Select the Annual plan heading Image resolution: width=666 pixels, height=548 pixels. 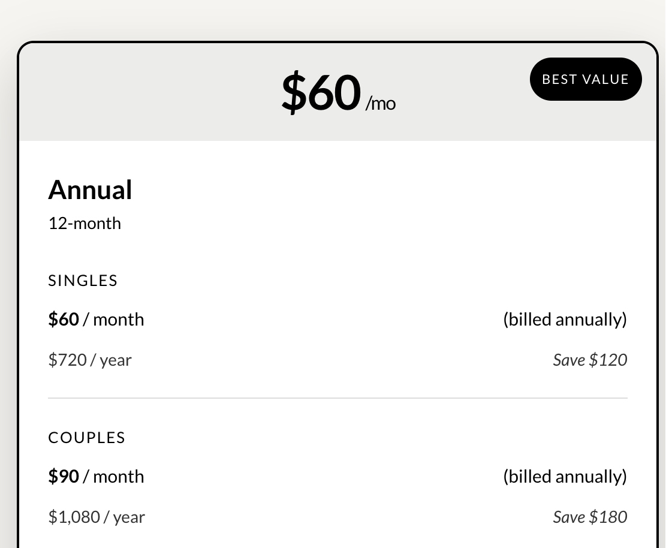click(x=90, y=190)
